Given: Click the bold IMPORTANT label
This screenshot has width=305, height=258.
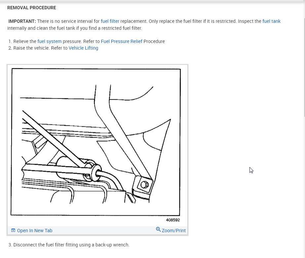Looking at the screenshot, I should pos(22,21).
